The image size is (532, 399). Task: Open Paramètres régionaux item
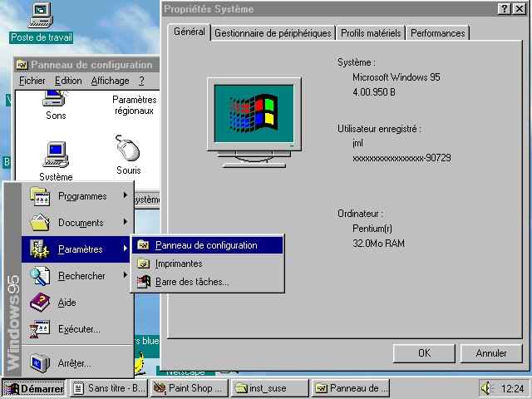tap(135, 106)
